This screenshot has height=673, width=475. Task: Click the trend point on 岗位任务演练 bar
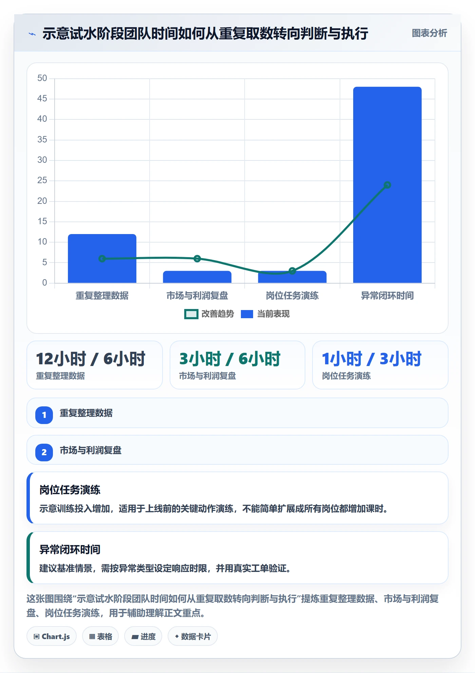292,271
